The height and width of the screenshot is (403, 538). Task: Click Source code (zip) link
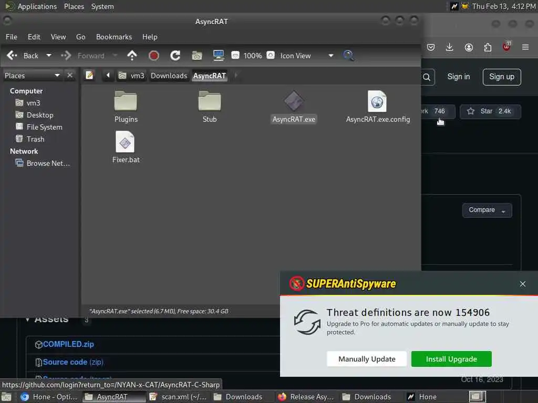pos(73,362)
